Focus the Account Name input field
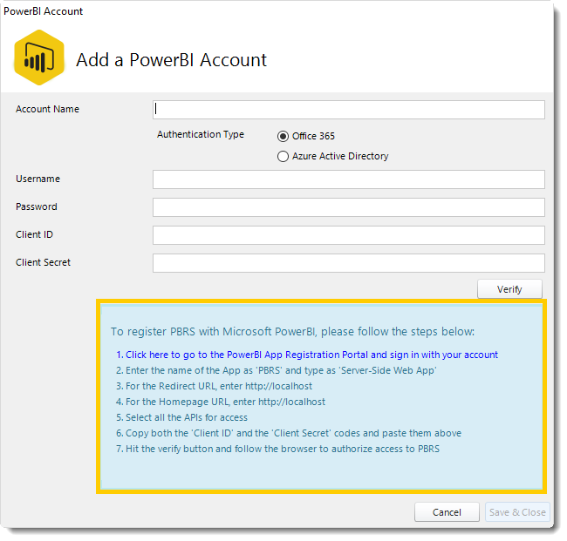Viewport: 567px width, 541px height. pyautogui.click(x=349, y=110)
